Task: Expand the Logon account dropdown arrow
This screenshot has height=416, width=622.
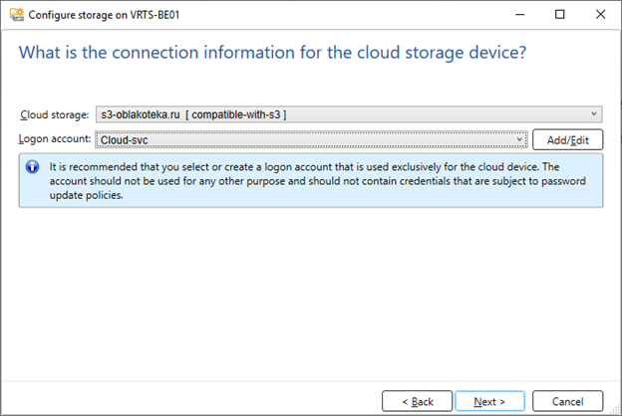Action: pos(519,139)
